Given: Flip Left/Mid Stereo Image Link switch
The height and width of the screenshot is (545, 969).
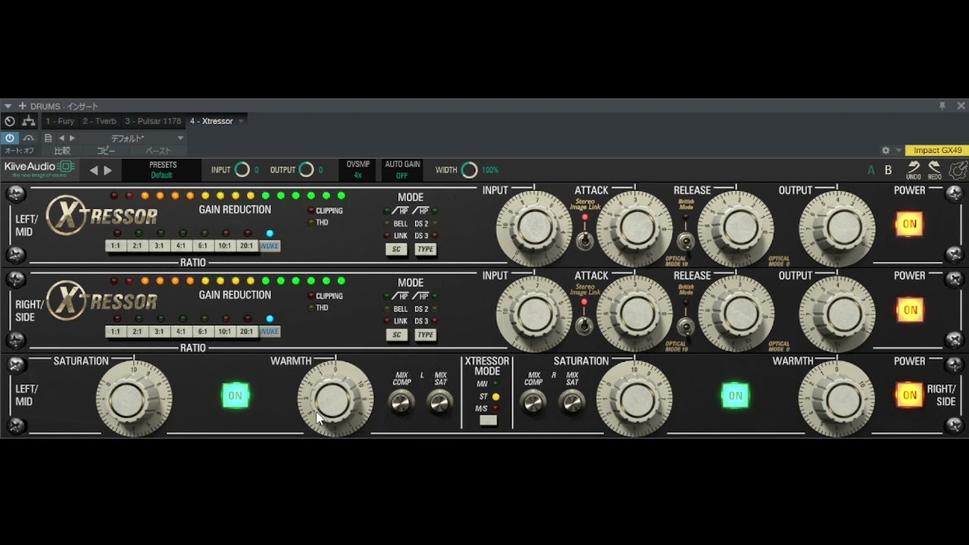Looking at the screenshot, I should pos(584,241).
